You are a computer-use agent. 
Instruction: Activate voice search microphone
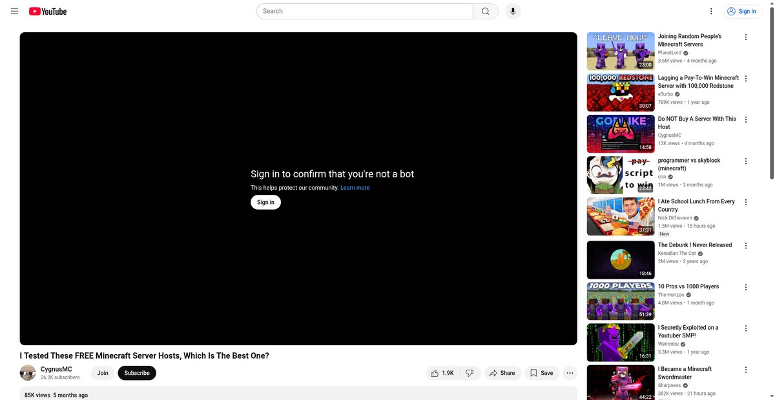pos(513,11)
